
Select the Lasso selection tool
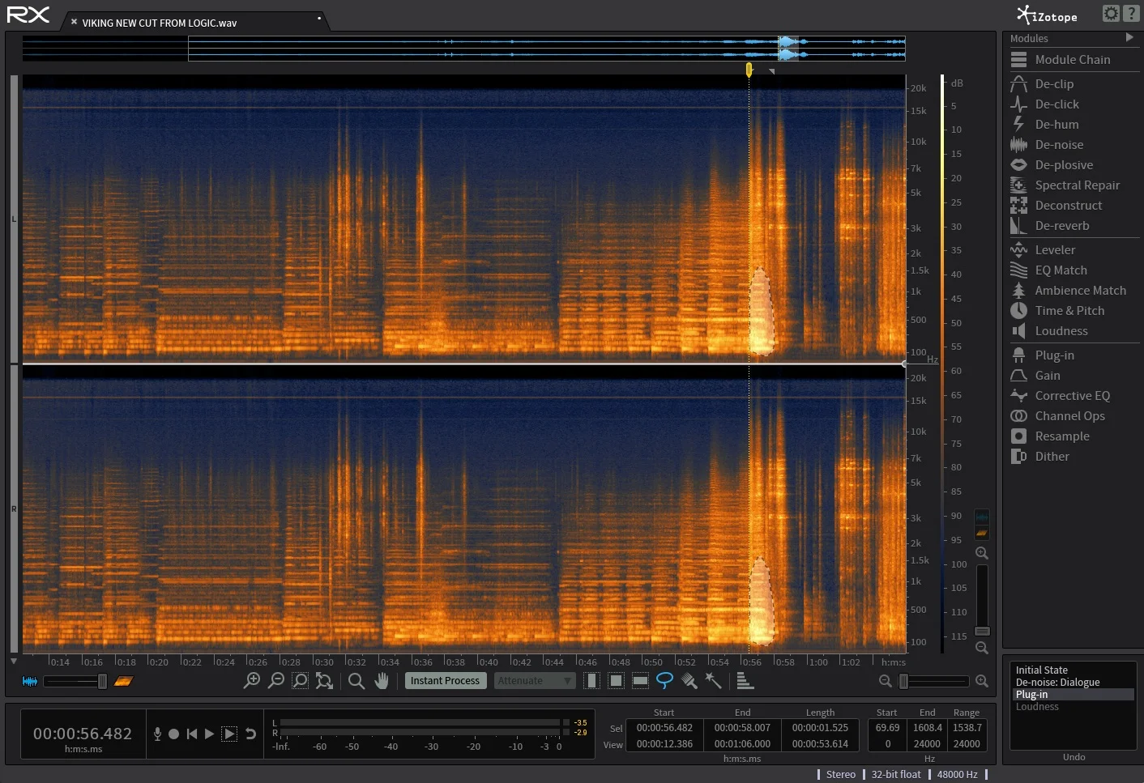664,681
